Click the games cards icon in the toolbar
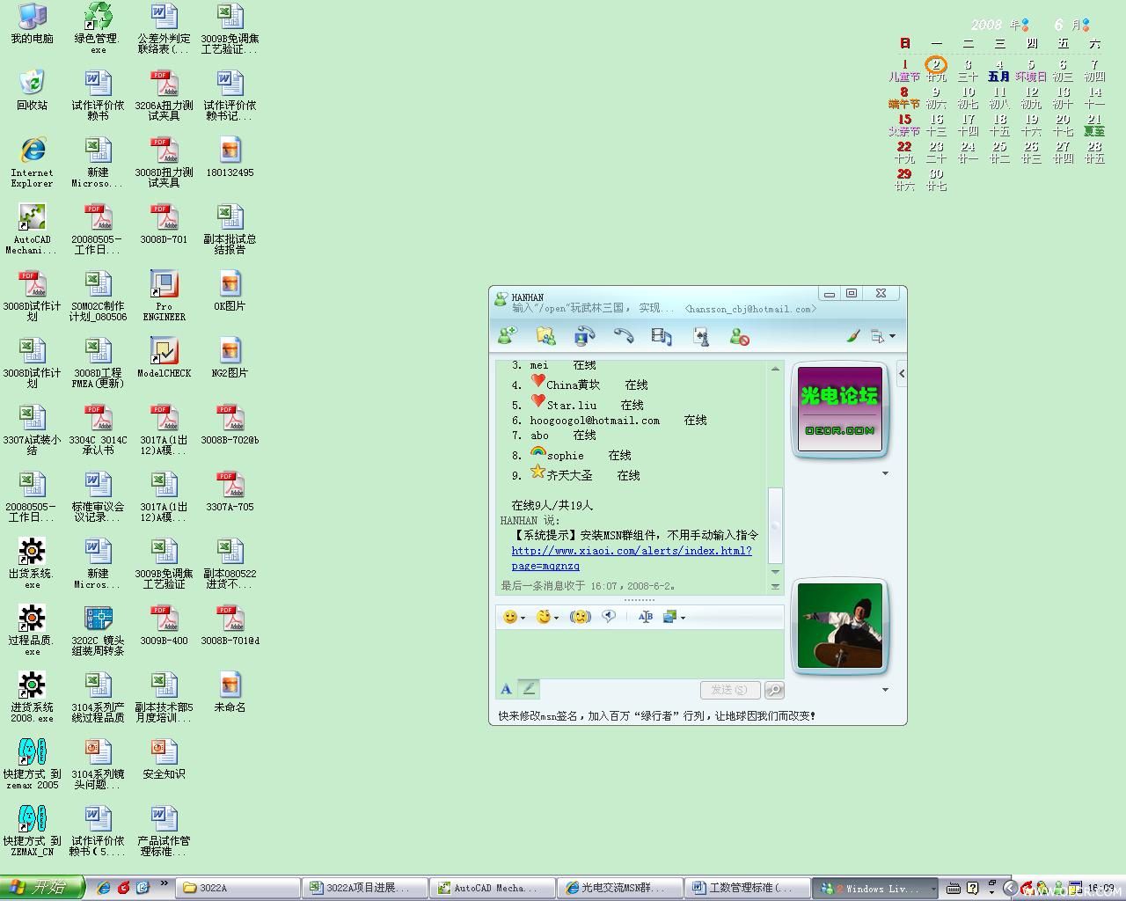Viewport: 1126px width, 901px height. coord(700,336)
